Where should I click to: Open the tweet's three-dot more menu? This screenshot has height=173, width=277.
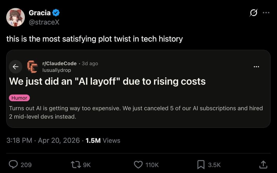click(x=266, y=13)
